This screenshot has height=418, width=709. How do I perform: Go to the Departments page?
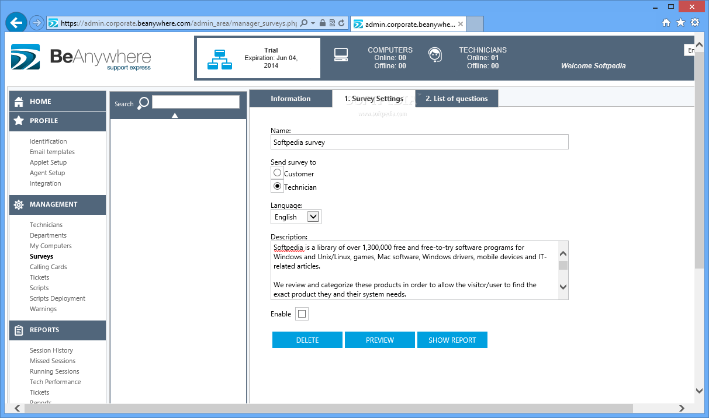(49, 235)
